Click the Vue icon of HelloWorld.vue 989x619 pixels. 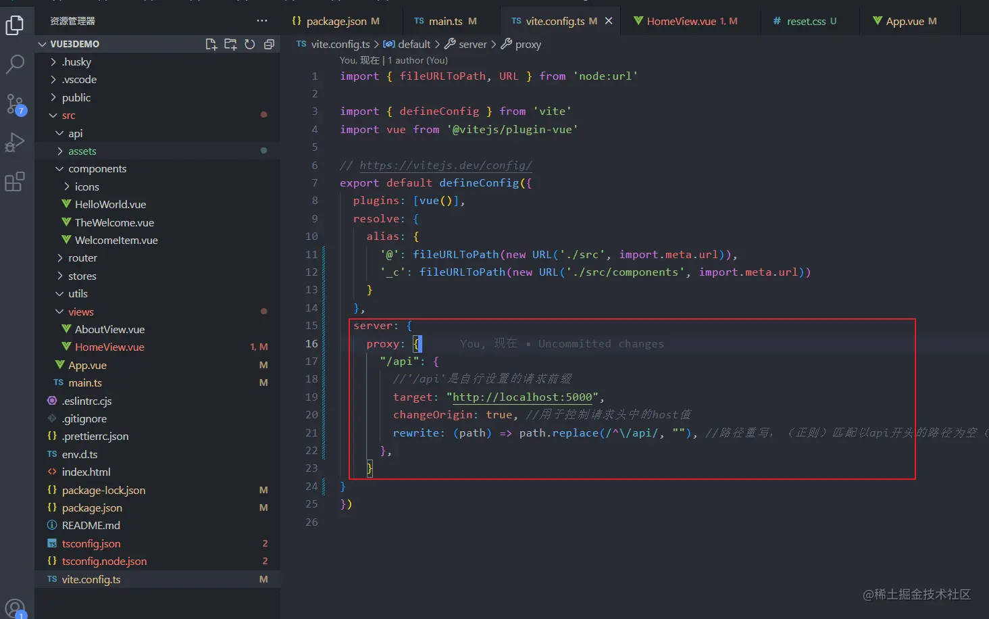[66, 204]
